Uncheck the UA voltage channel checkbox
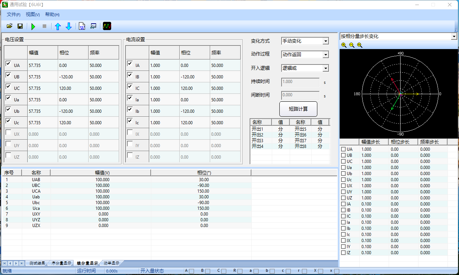The height and width of the screenshot is (275, 459). [8, 64]
